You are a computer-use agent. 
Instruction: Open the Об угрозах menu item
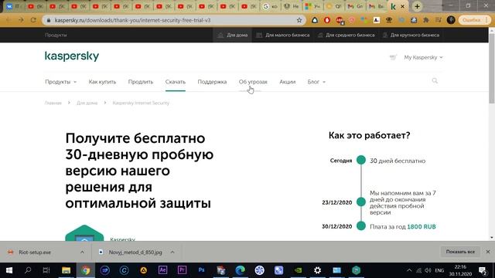coord(253,82)
